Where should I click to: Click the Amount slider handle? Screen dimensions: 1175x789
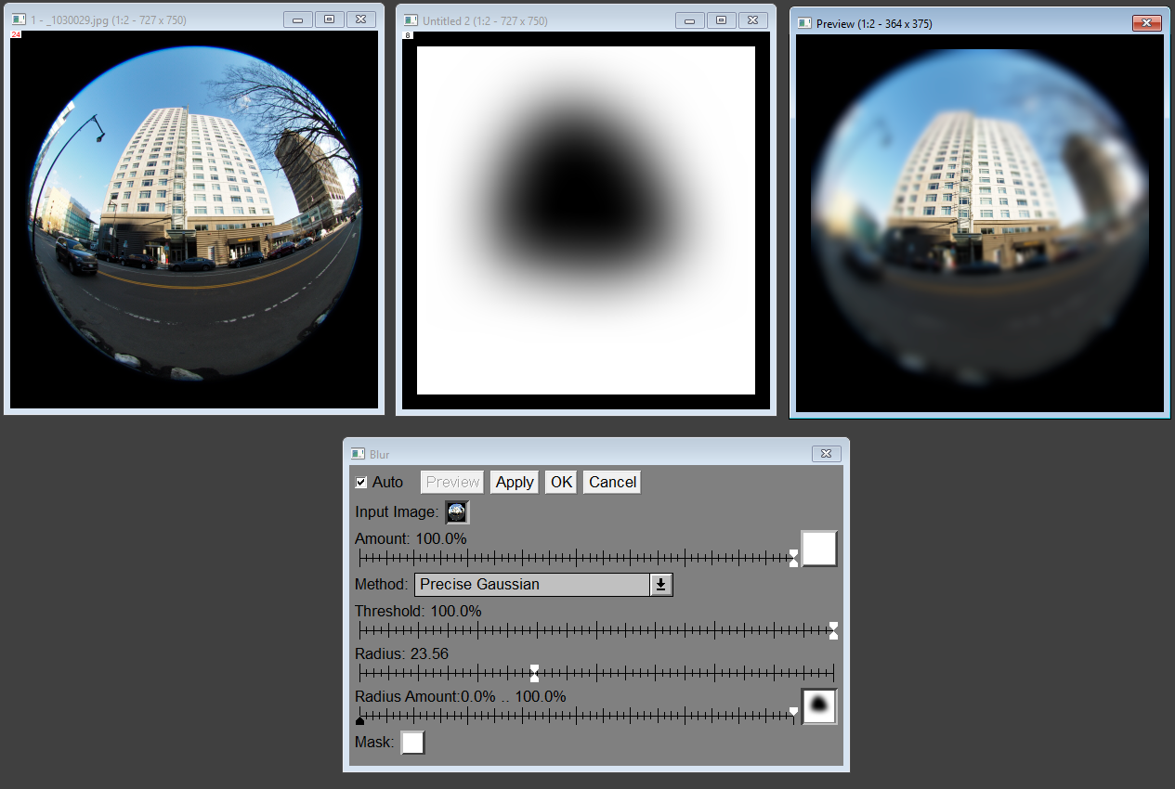pos(793,558)
